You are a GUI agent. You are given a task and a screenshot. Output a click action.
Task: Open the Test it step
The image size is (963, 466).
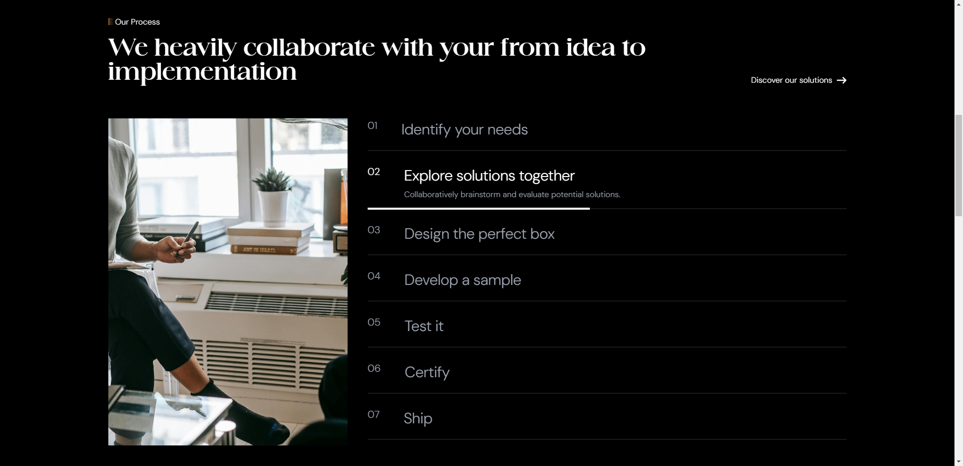coord(424,327)
